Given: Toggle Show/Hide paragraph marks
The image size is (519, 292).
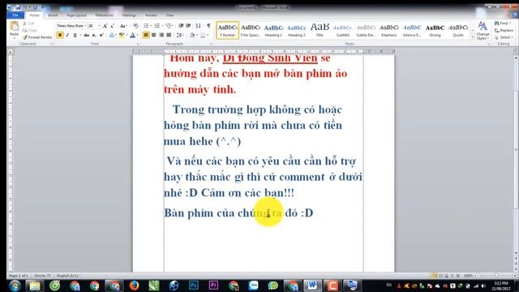Looking at the screenshot, I should 208,26.
